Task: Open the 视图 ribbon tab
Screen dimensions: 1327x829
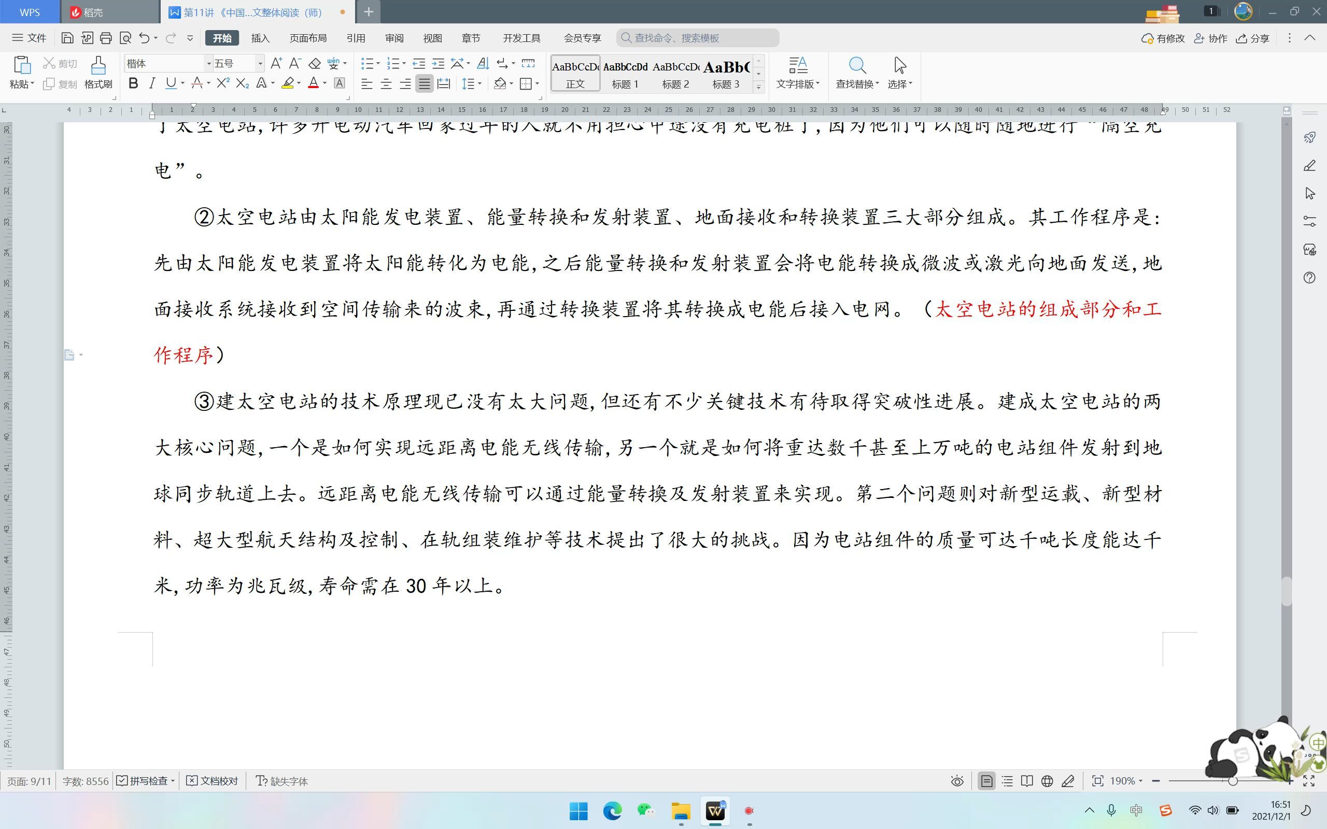Action: tap(433, 38)
